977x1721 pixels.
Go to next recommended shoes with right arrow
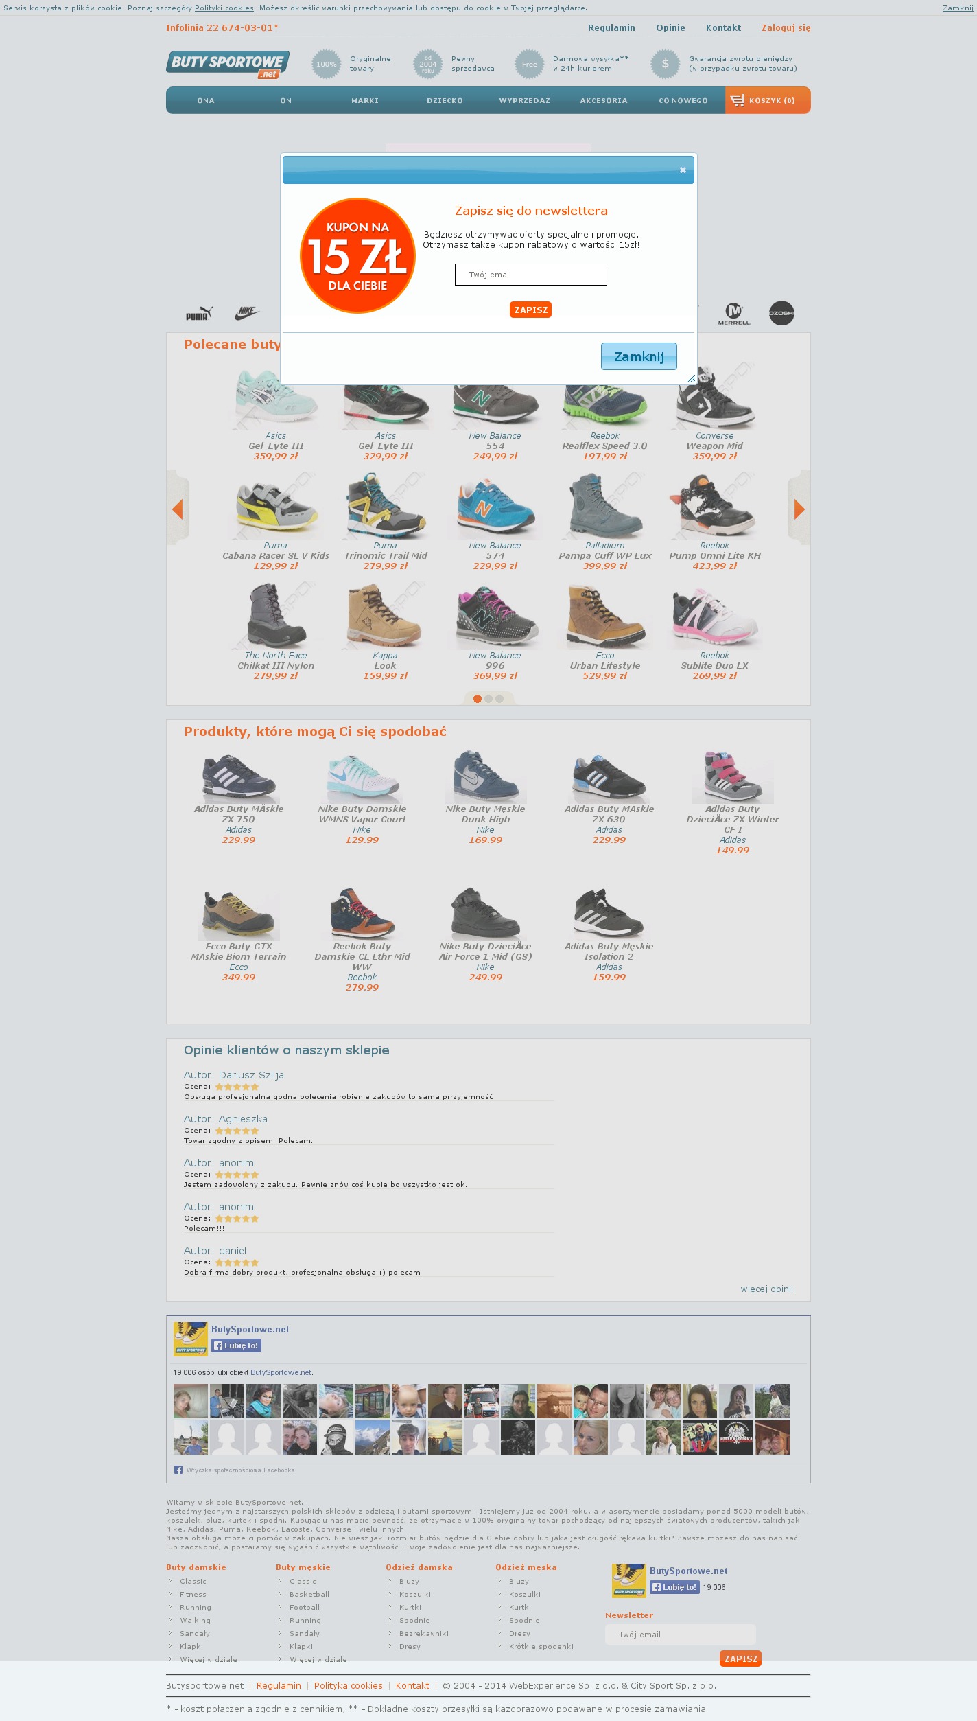click(x=799, y=509)
